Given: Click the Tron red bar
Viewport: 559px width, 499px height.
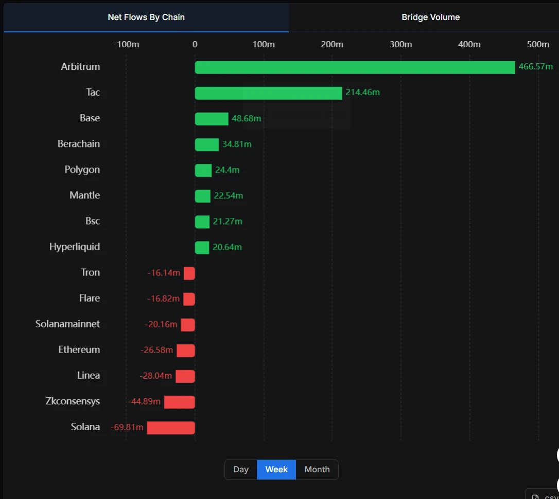Looking at the screenshot, I should click(x=190, y=273).
